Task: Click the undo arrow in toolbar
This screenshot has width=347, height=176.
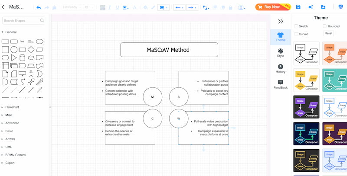Action: pos(39,7)
